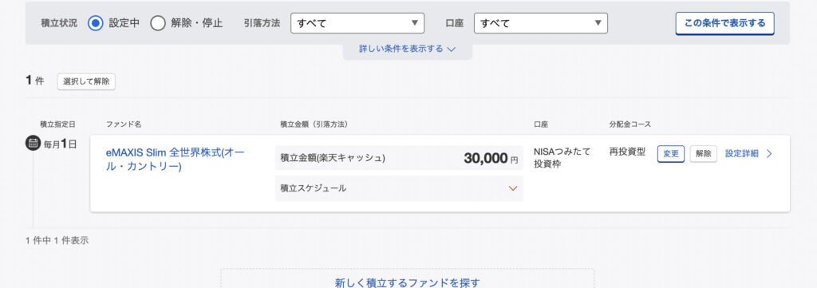Viewport: 817px width, 288px height.
Task: Select the 設定中 radio button
Action: (96, 23)
